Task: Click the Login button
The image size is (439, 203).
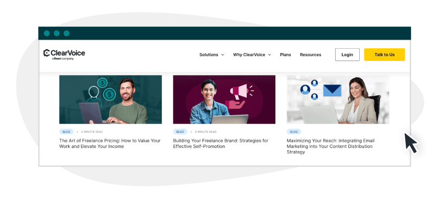Action: [x=347, y=55]
